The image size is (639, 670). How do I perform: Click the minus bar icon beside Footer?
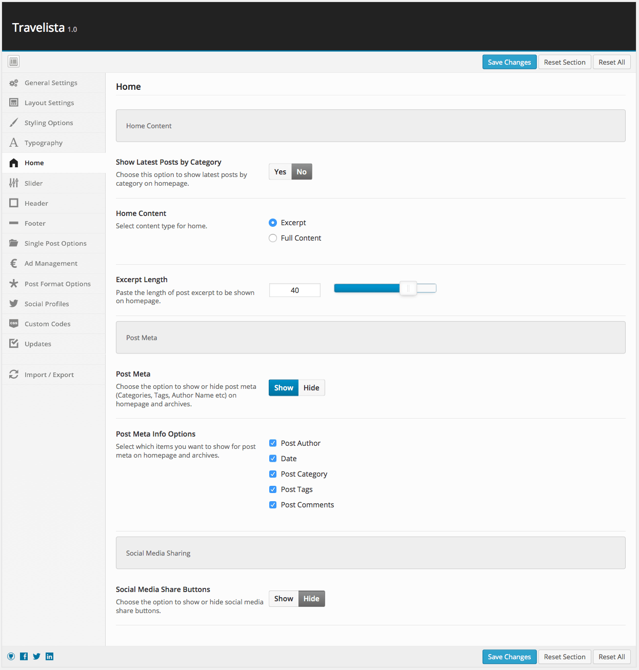click(x=14, y=223)
